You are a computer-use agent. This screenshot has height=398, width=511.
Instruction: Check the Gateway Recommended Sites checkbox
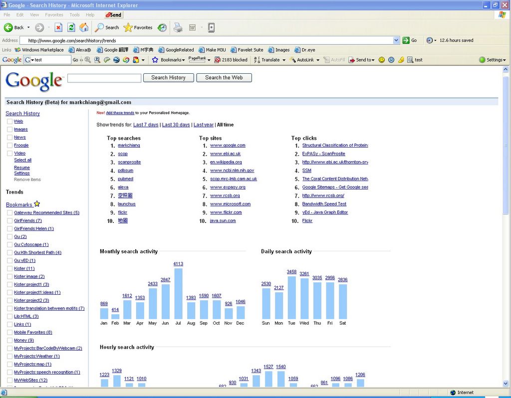click(10, 213)
